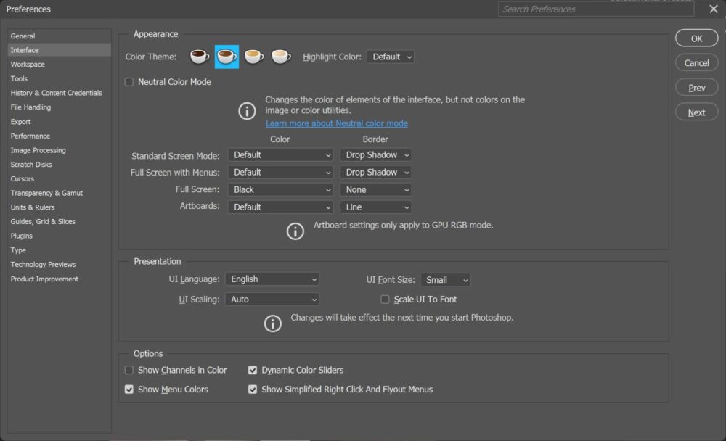Viewport: 726px width, 441px height.
Task: Click the Neutral Color Mode info icon
Action: pos(248,111)
